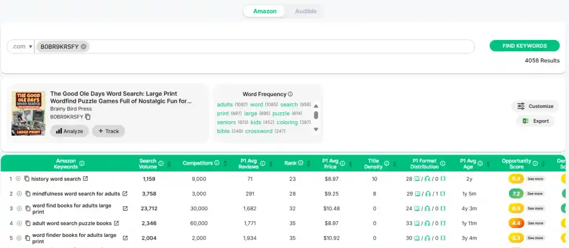Expand 'adult word search puzzle books' row
This screenshot has width=569, height=248.
(19, 224)
